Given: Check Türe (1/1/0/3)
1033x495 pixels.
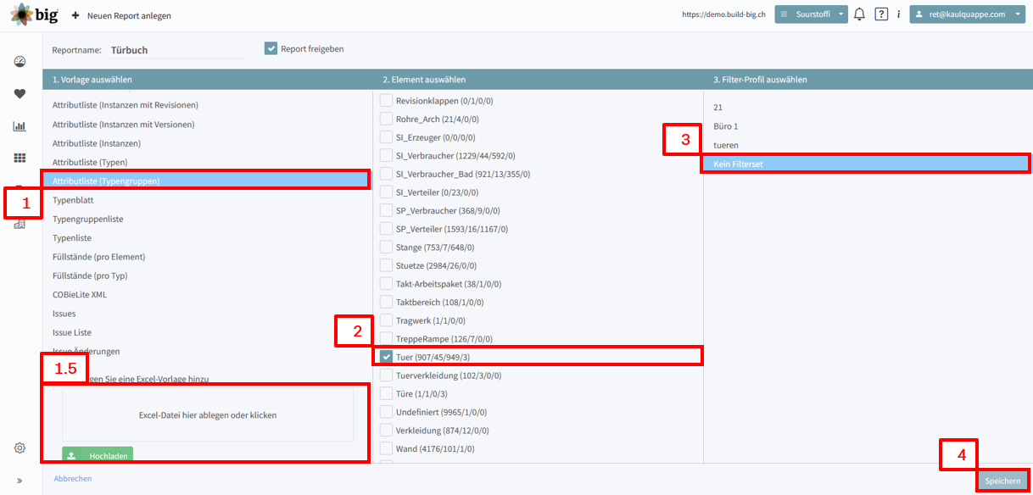Looking at the screenshot, I should 386,393.
